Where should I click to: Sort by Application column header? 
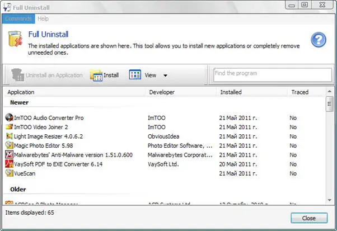[21, 92]
